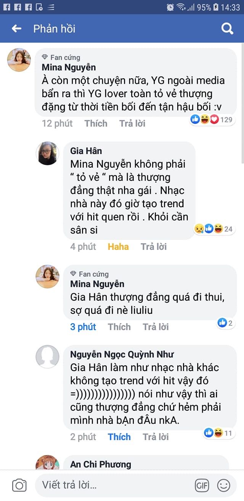The height and width of the screenshot is (501, 244).
Task: Open the alarm icon in status bar
Action: [170, 7]
